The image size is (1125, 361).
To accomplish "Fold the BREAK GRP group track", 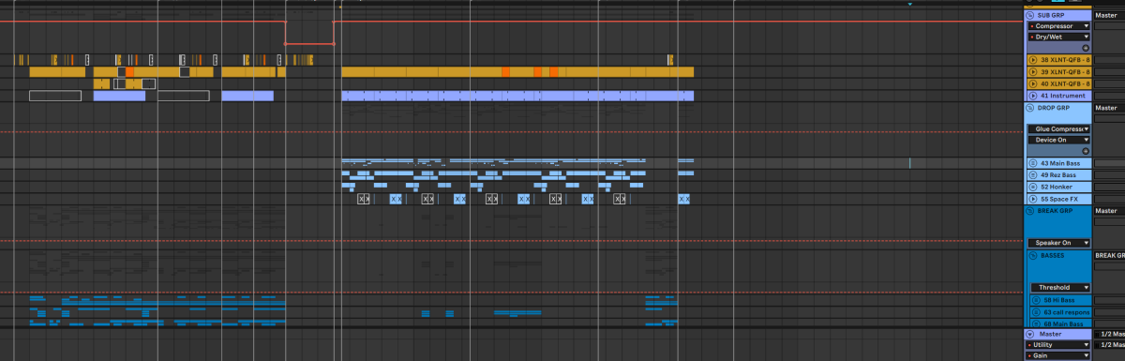I will (x=1030, y=211).
